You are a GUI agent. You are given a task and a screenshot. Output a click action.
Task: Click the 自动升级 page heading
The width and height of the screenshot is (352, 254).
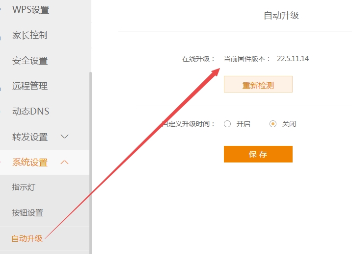click(x=281, y=15)
